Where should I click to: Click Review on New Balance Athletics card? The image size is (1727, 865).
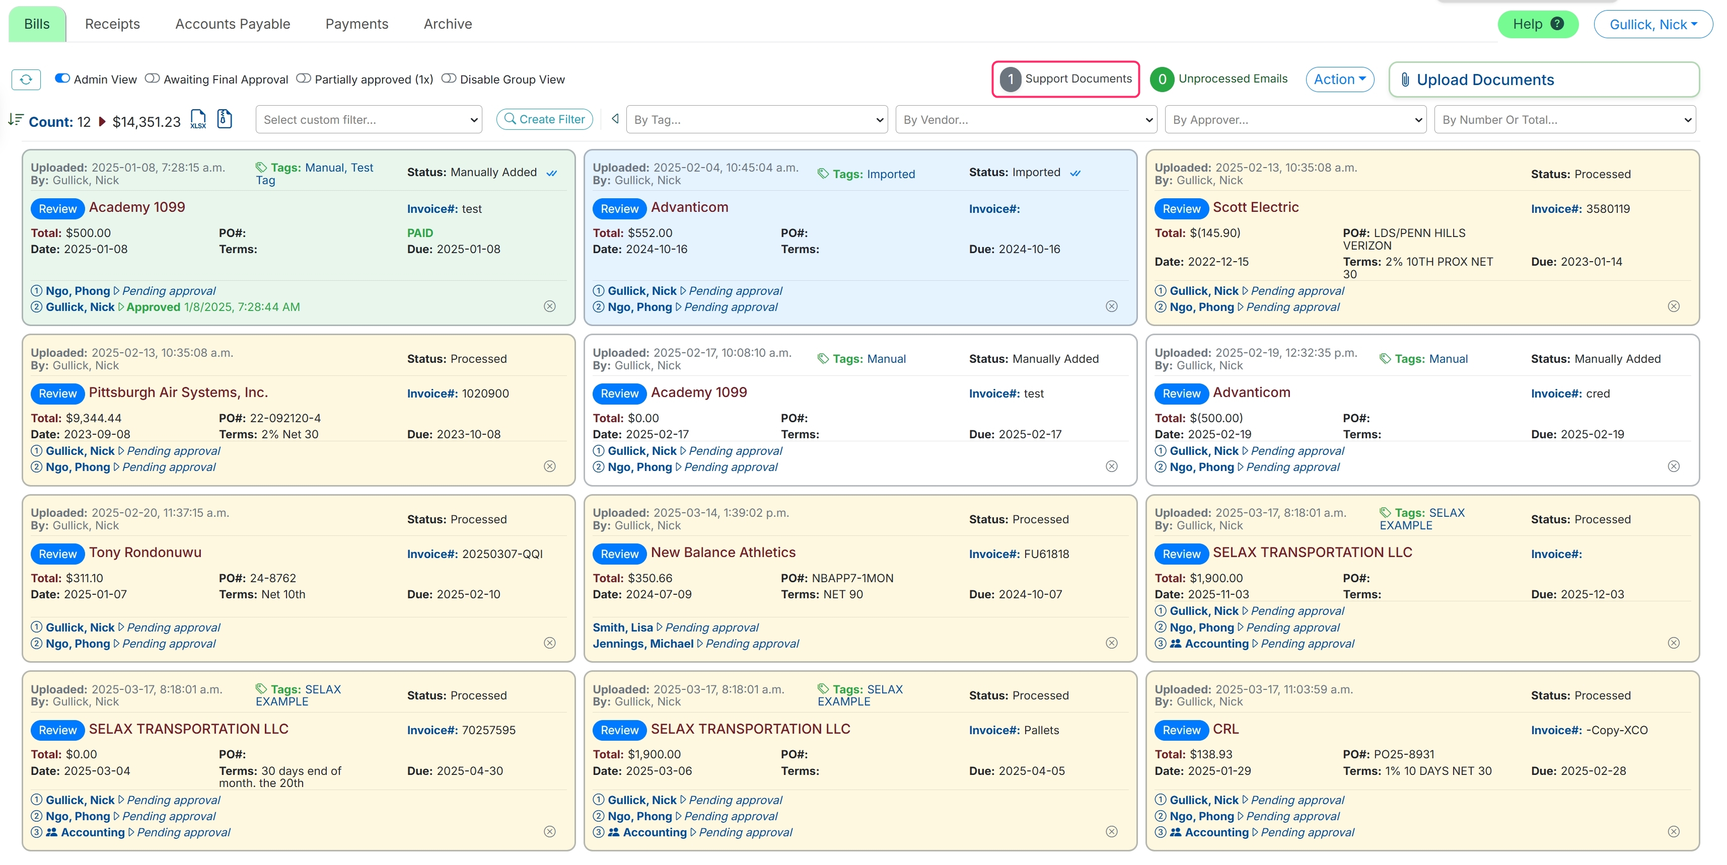coord(619,554)
